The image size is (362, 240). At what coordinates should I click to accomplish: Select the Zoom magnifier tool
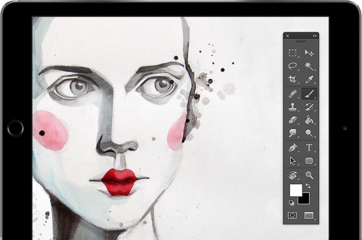point(309,175)
